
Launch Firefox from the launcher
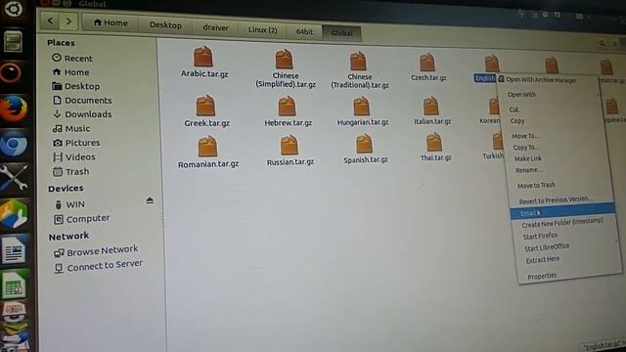click(14, 109)
